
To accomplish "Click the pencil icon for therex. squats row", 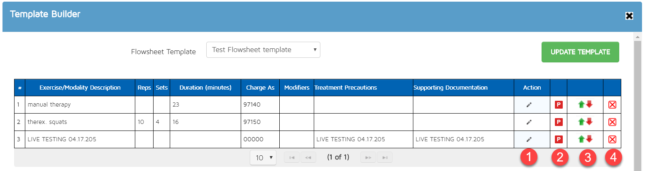I will pyautogui.click(x=529, y=122).
